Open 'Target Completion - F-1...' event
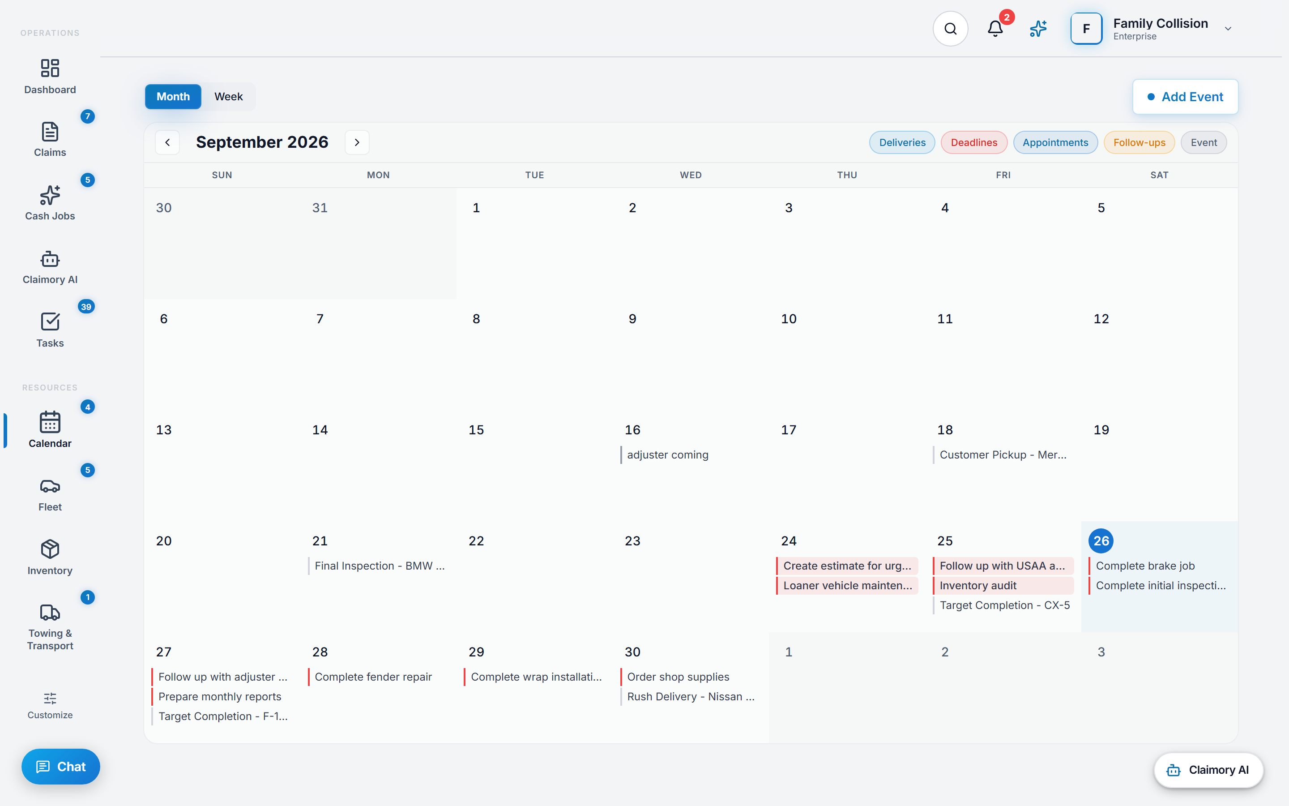 (x=222, y=716)
